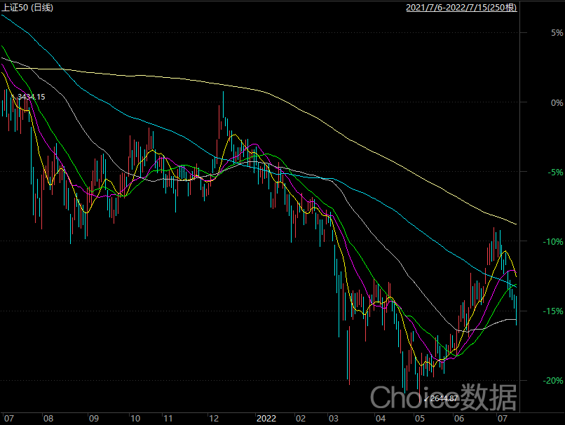Click the 02 month marker on time axis
This screenshot has width=565, height=425.
[x=301, y=419]
